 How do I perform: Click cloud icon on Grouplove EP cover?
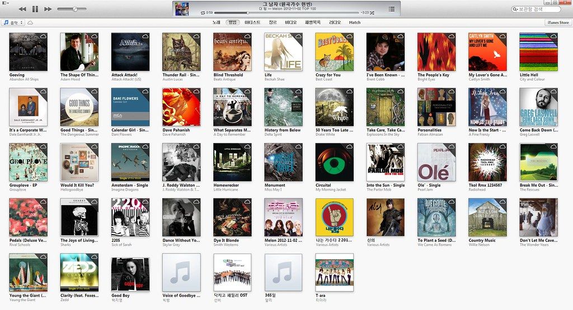point(43,146)
